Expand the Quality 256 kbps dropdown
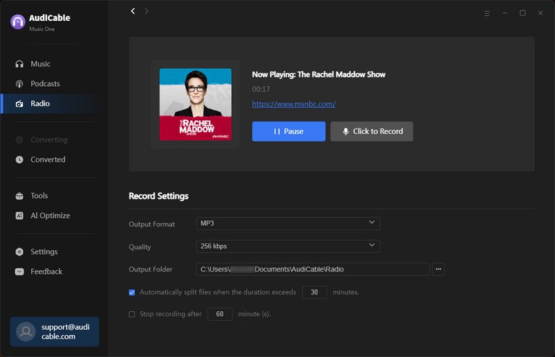The height and width of the screenshot is (357, 555). pos(288,246)
